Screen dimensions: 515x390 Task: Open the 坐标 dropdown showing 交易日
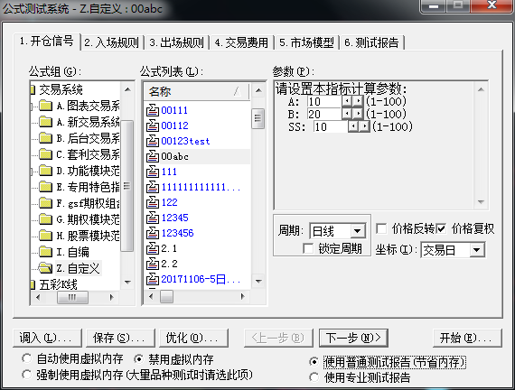click(x=453, y=250)
